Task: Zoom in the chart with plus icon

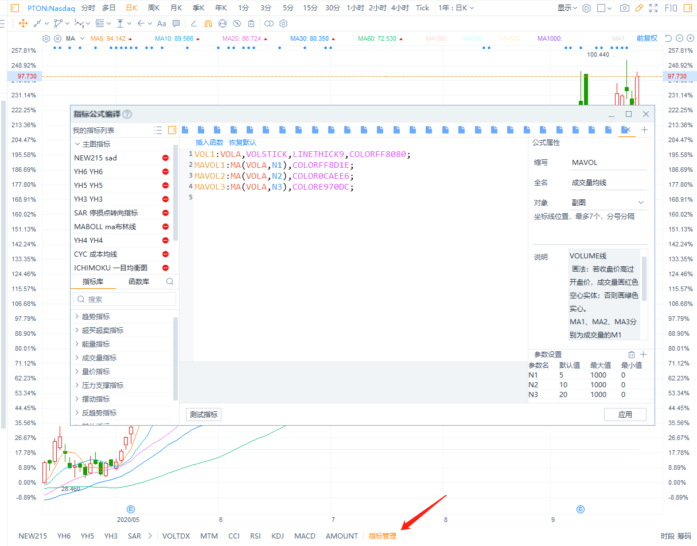Action: coord(689,38)
